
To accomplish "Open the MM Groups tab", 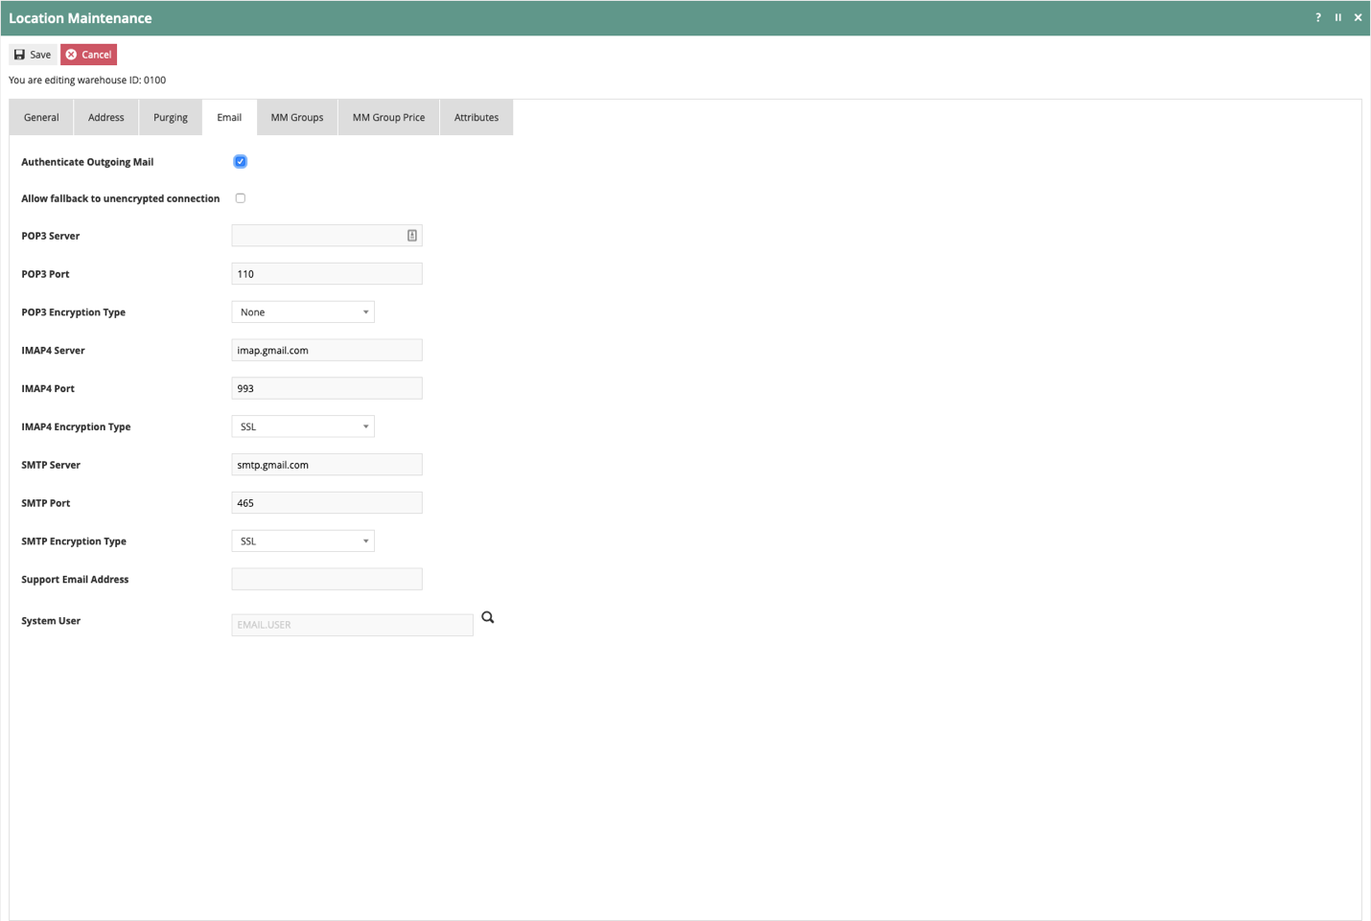I will point(297,117).
